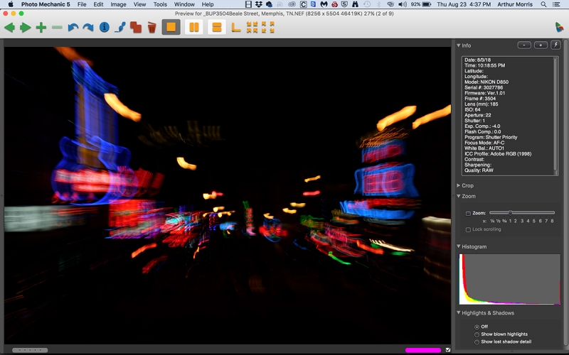Viewport: 569px width, 355px height.
Task: Go to next image with green right arrow
Action: point(26,27)
